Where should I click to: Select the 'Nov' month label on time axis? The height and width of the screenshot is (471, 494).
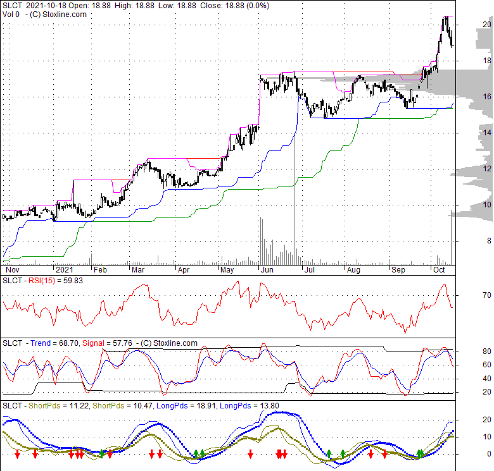tap(13, 270)
